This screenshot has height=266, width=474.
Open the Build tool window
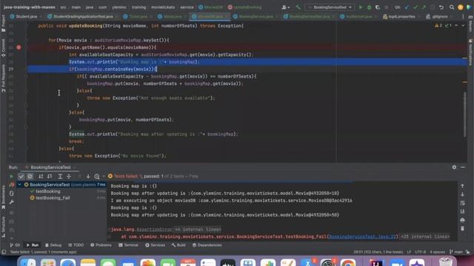(x=178, y=245)
